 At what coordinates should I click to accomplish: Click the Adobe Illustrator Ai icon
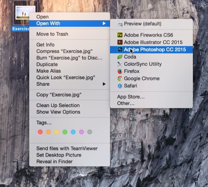point(120,42)
